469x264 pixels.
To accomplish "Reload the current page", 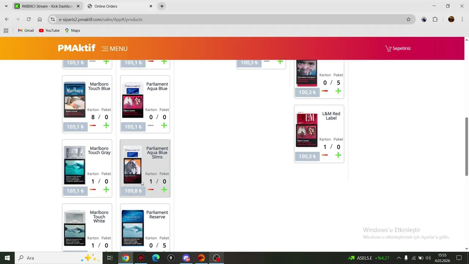I will (29, 19).
